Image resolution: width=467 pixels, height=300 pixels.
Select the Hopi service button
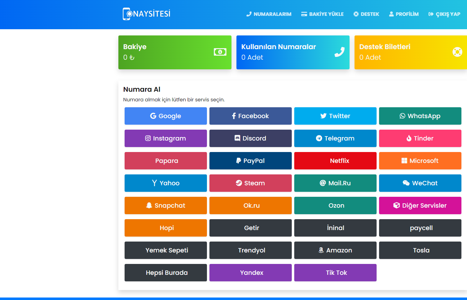(166, 228)
